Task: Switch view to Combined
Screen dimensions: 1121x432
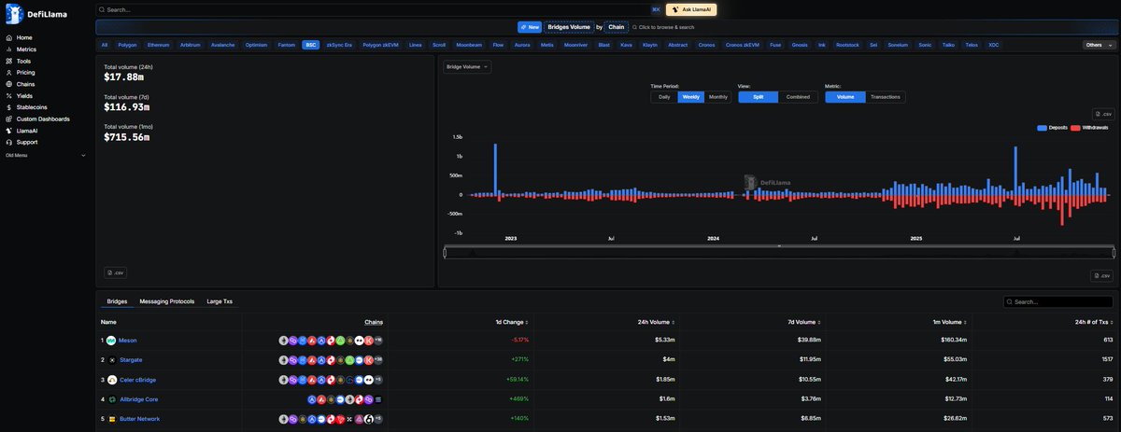Action: pos(798,97)
